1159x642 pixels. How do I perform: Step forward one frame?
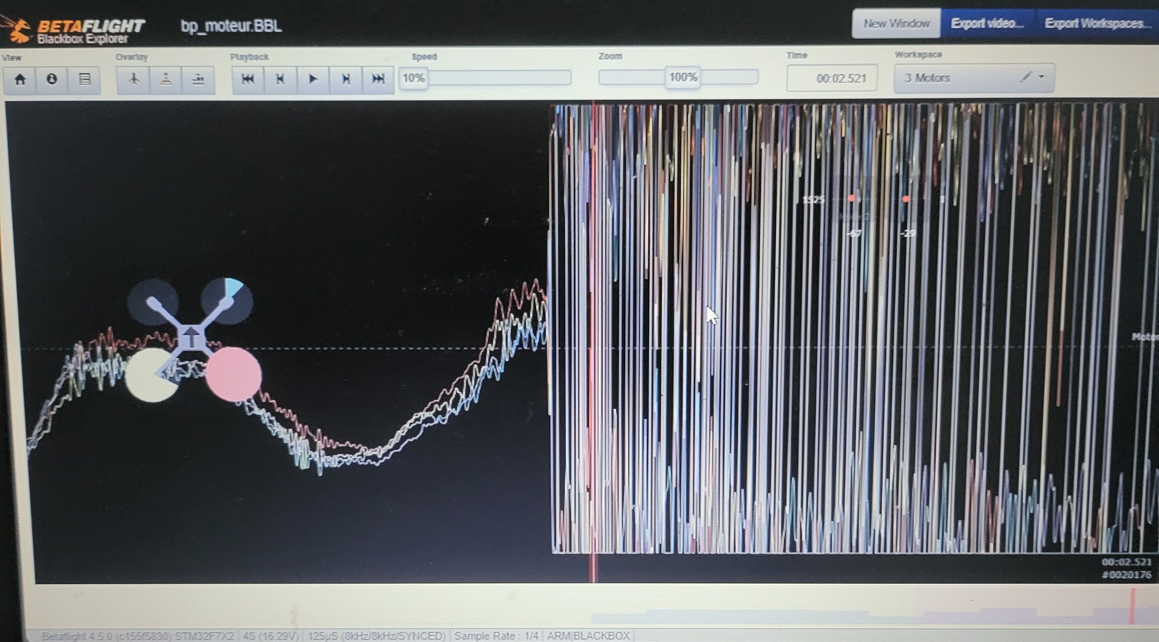point(345,80)
